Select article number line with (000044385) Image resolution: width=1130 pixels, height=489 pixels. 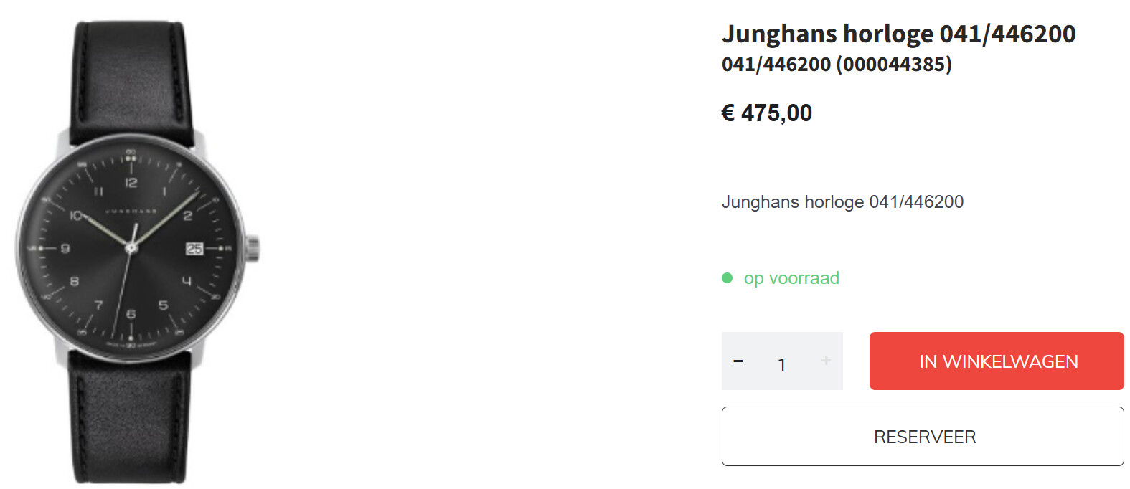click(x=837, y=65)
